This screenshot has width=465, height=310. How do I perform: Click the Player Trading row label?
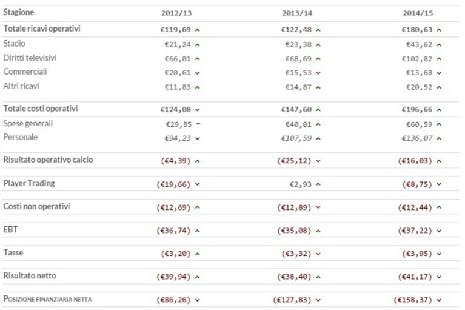[29, 183]
